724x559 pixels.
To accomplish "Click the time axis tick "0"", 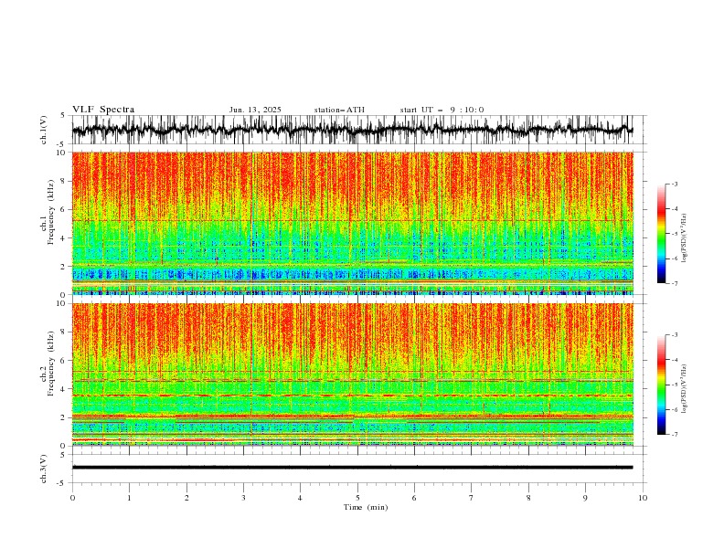I will click(x=72, y=499).
